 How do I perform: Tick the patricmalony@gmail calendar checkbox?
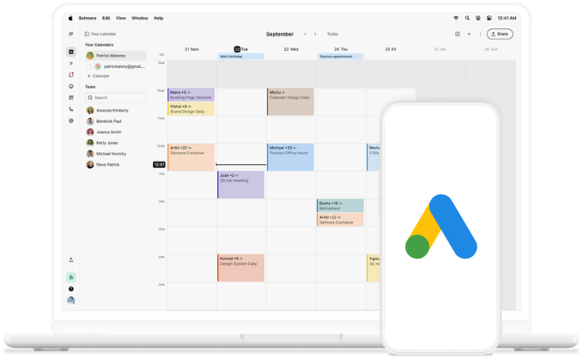tap(89, 66)
